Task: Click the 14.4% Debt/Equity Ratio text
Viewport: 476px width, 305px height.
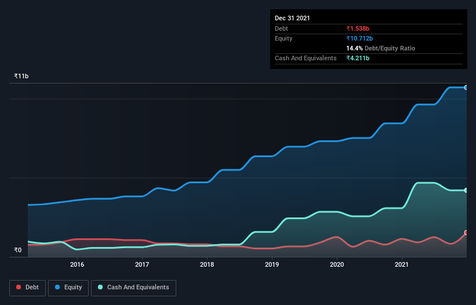Action: 381,48
